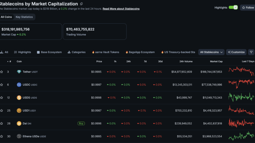
Task: Open the Dai coin page link
Action: tap(27, 124)
